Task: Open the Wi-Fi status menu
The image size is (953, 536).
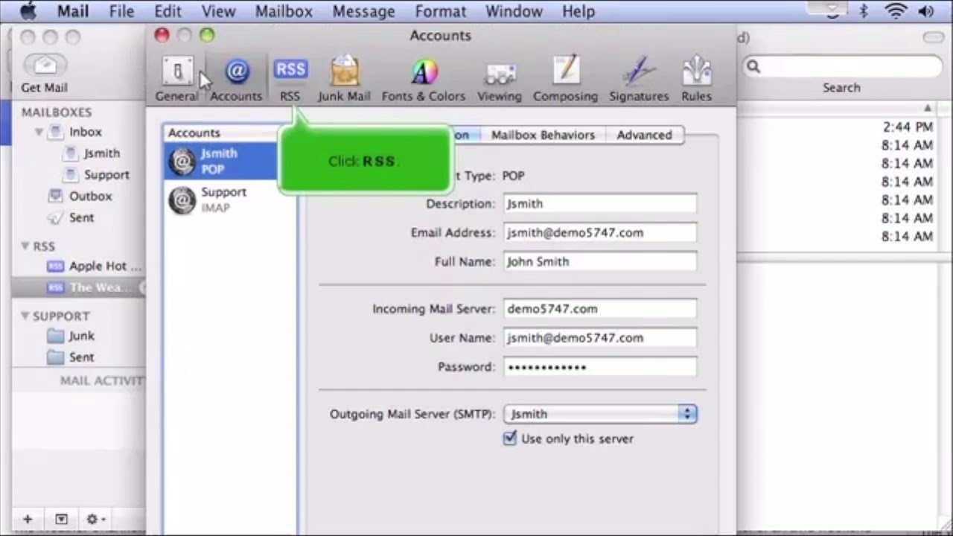Action: pos(896,11)
